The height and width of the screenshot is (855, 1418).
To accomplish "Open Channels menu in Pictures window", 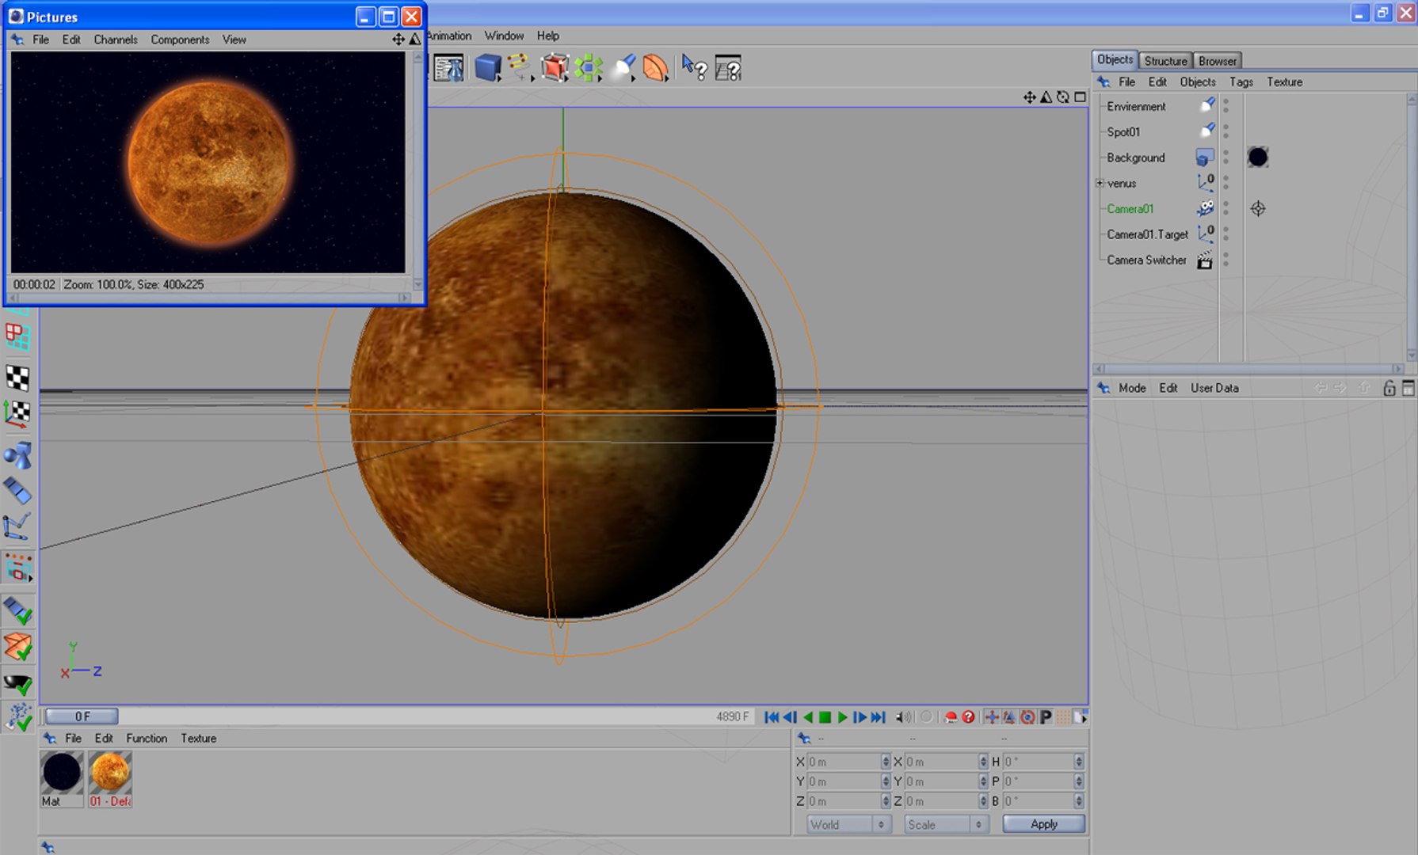I will click(x=116, y=40).
